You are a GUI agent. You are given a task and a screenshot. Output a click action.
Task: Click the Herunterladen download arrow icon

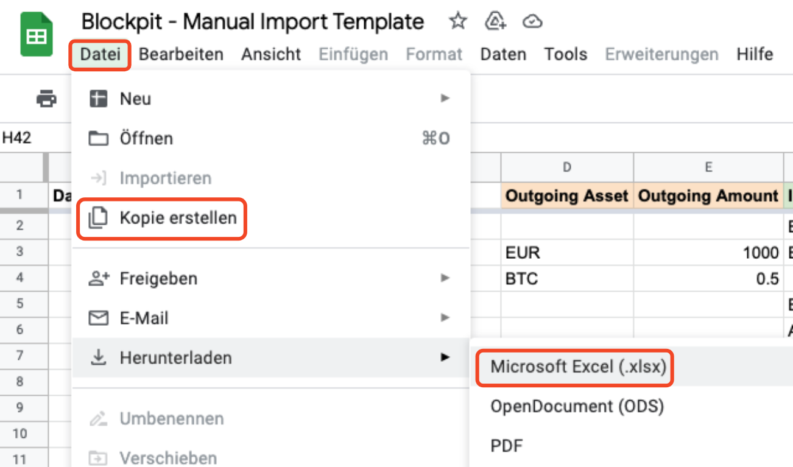pyautogui.click(x=99, y=357)
